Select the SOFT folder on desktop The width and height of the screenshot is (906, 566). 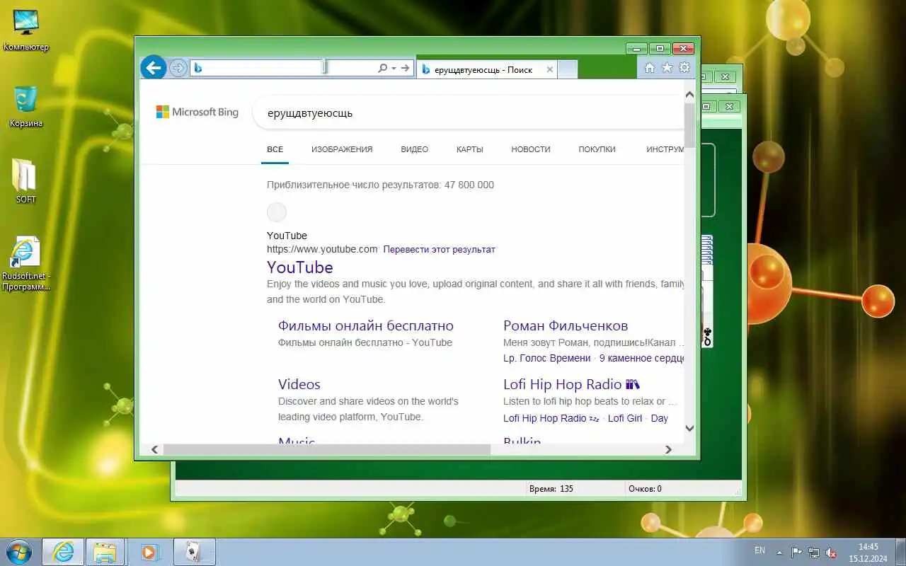point(26,181)
